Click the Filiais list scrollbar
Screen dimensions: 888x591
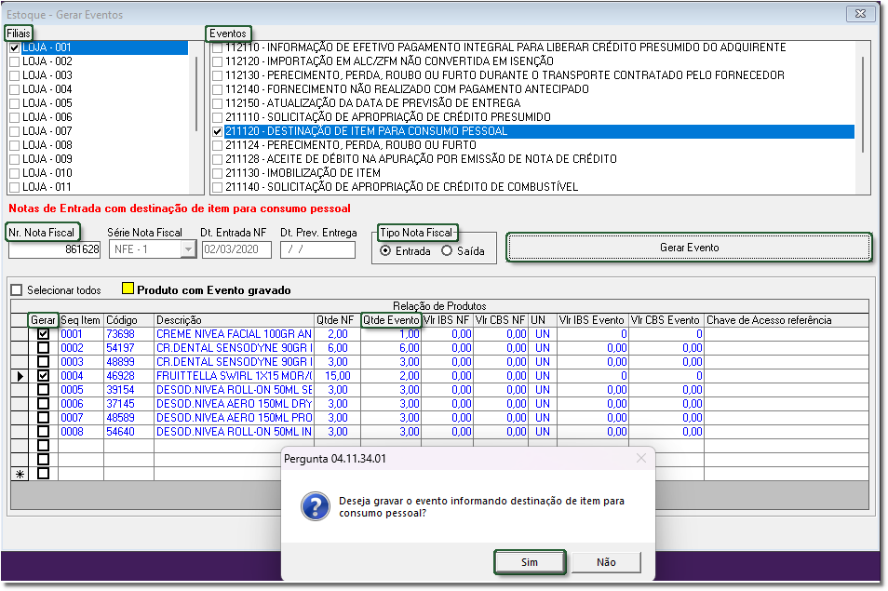point(196,93)
